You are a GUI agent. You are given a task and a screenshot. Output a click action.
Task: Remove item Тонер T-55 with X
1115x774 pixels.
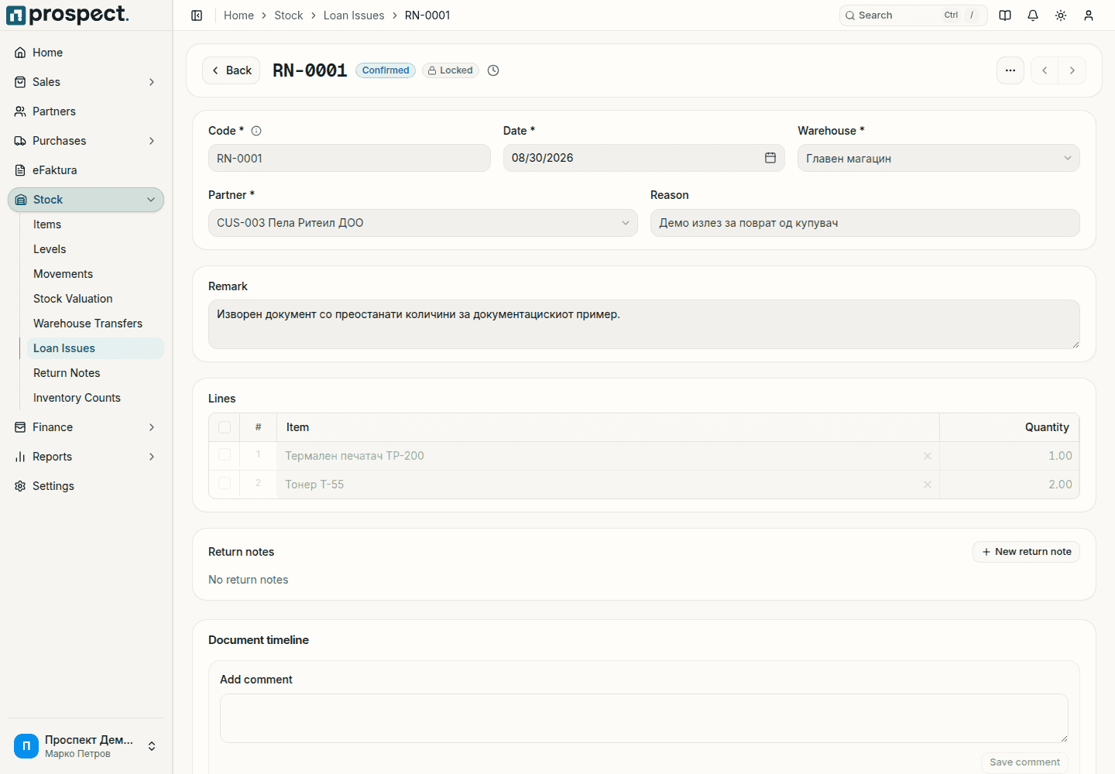pyautogui.click(x=928, y=485)
